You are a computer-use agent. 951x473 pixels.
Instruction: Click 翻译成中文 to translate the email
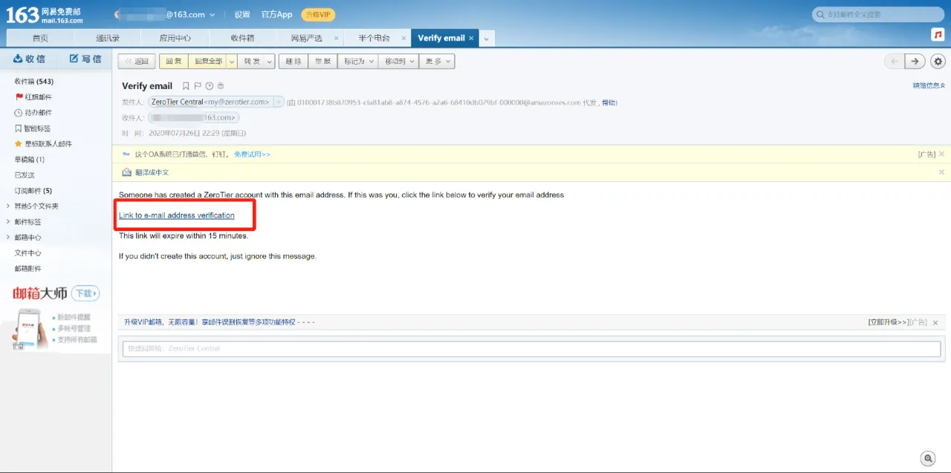[152, 172]
